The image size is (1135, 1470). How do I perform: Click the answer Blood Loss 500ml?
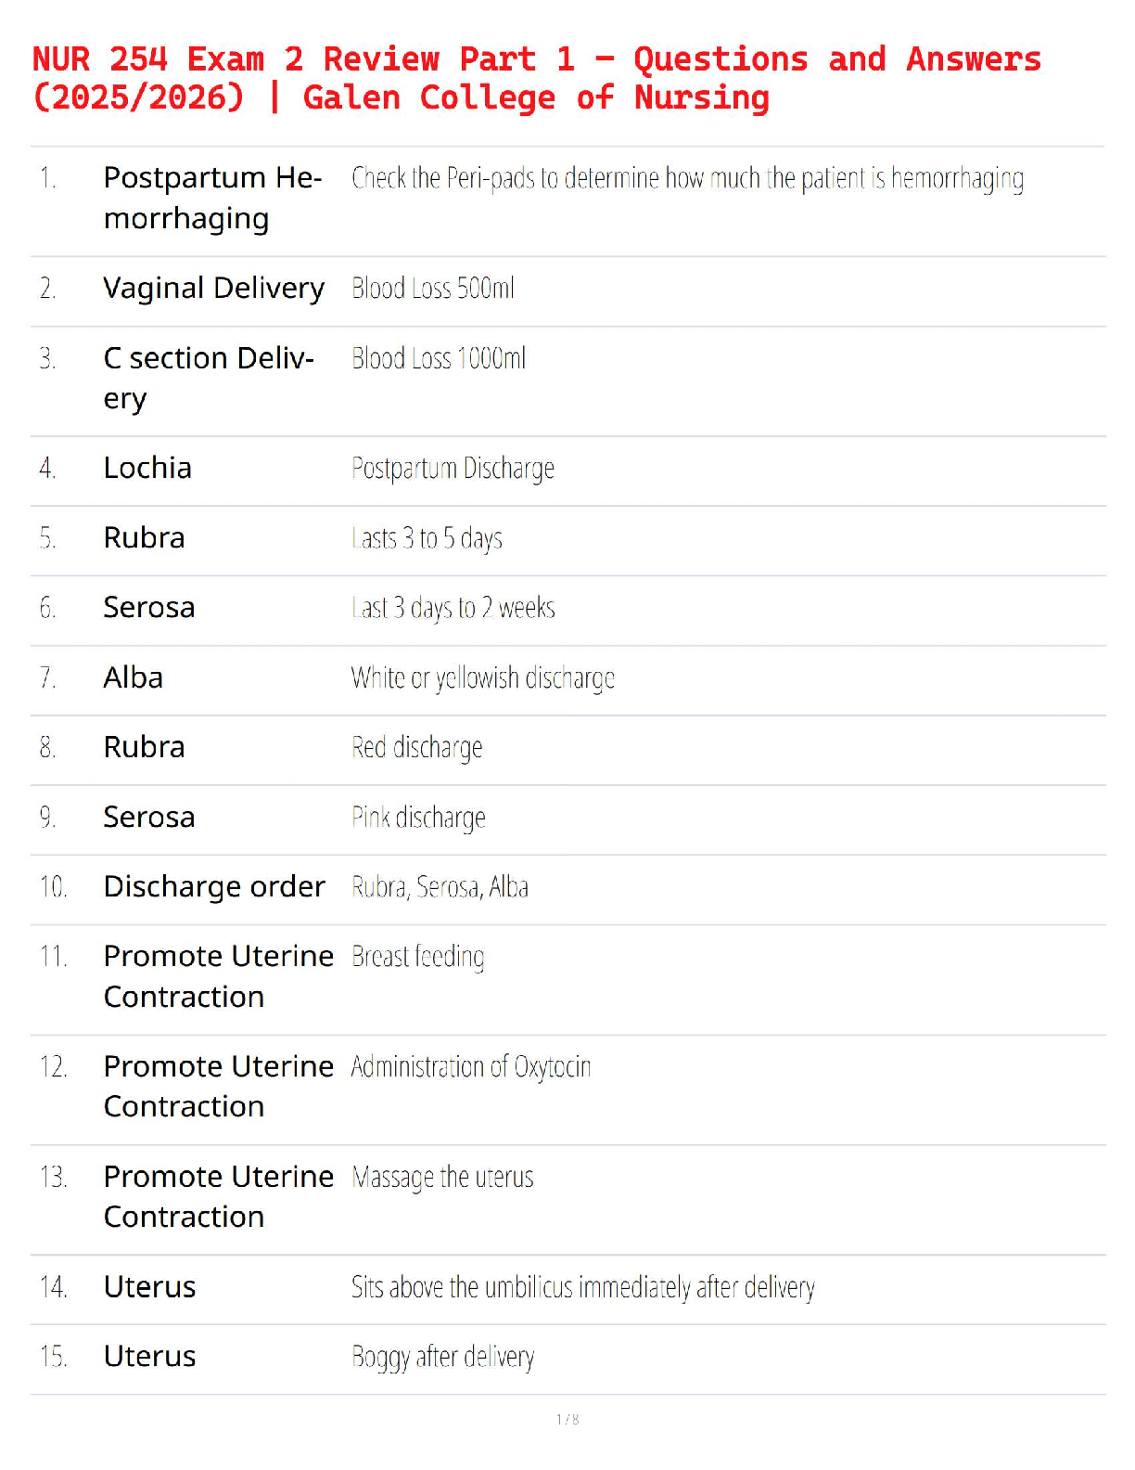pyautogui.click(x=432, y=289)
